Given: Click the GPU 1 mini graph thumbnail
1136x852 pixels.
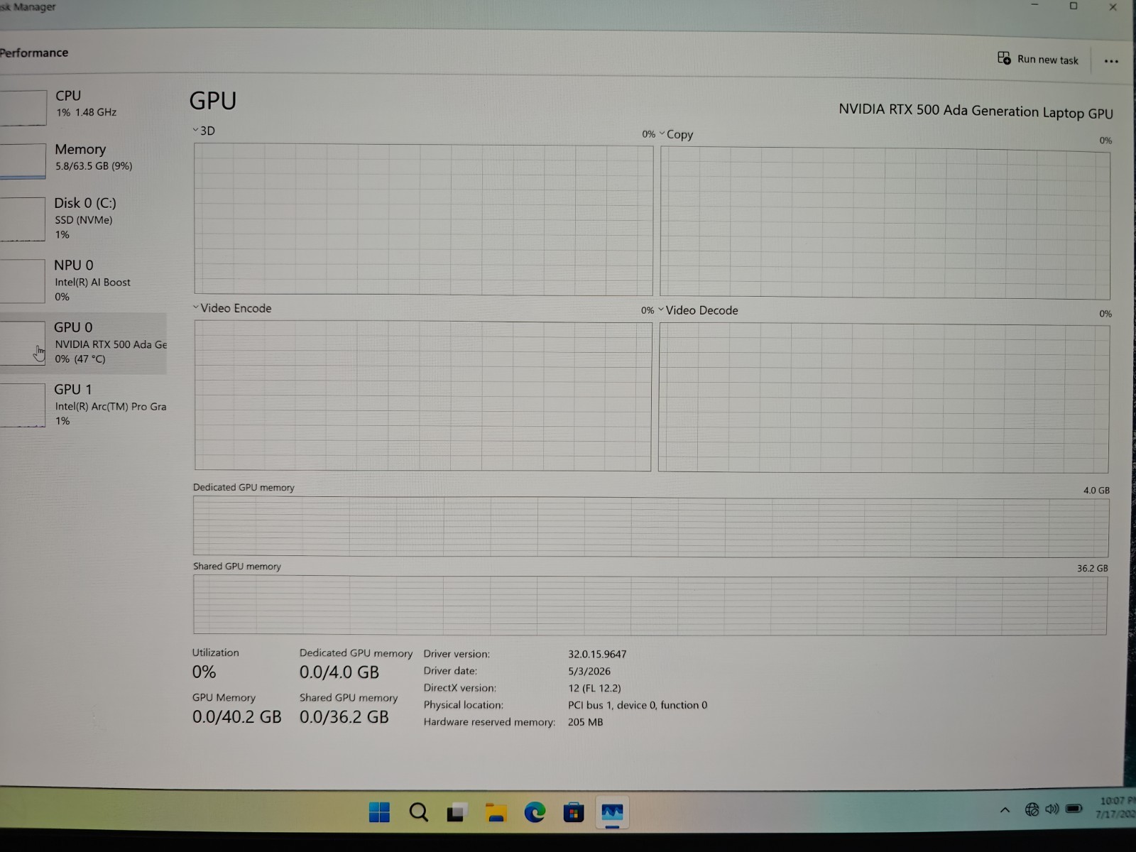Looking at the screenshot, I should tap(23, 405).
